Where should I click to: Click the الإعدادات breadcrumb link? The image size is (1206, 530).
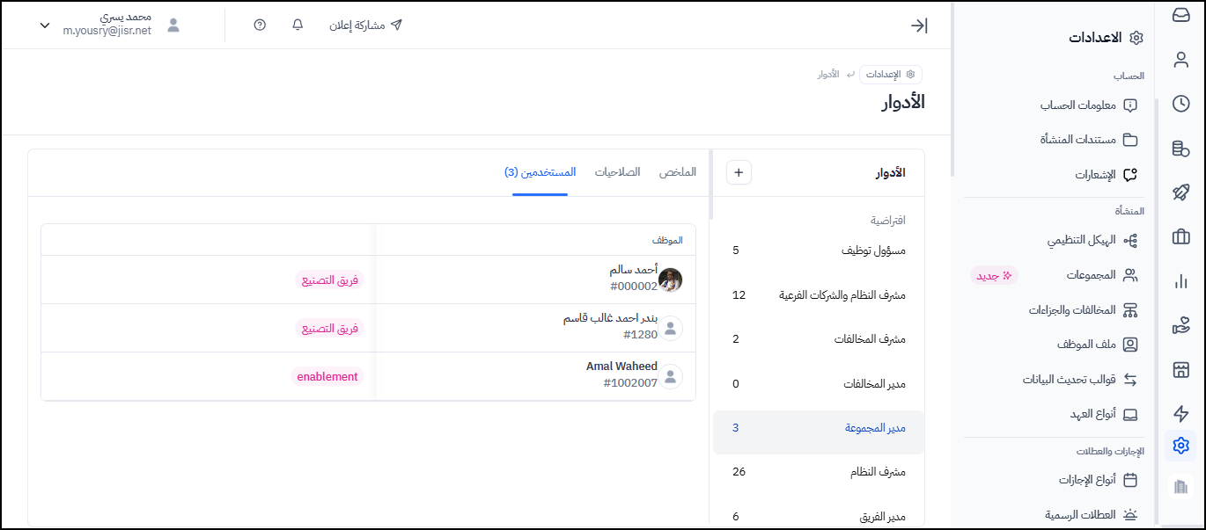[890, 75]
